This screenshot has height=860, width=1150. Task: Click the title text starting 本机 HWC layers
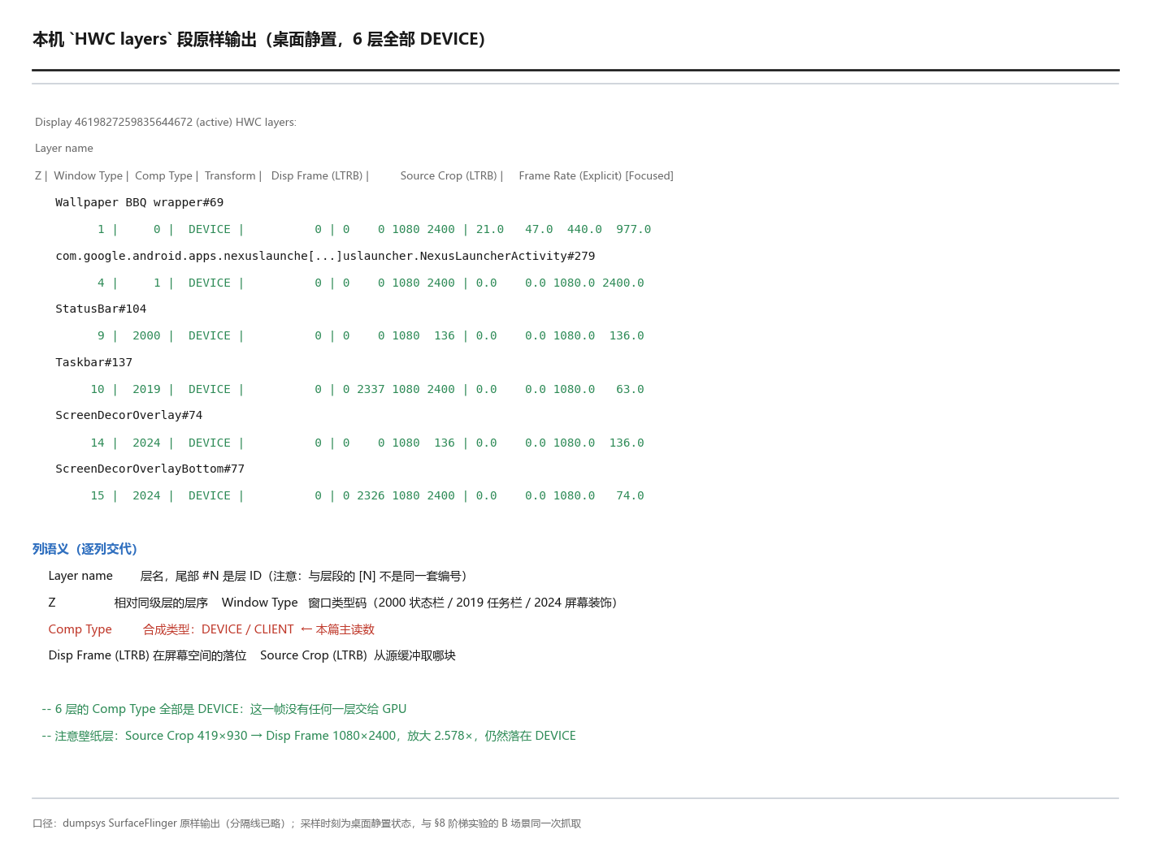point(258,39)
